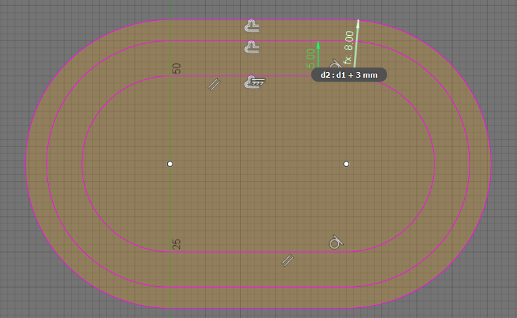Select the left arc of the middle slot
This screenshot has width=517, height=318.
(x=47, y=164)
